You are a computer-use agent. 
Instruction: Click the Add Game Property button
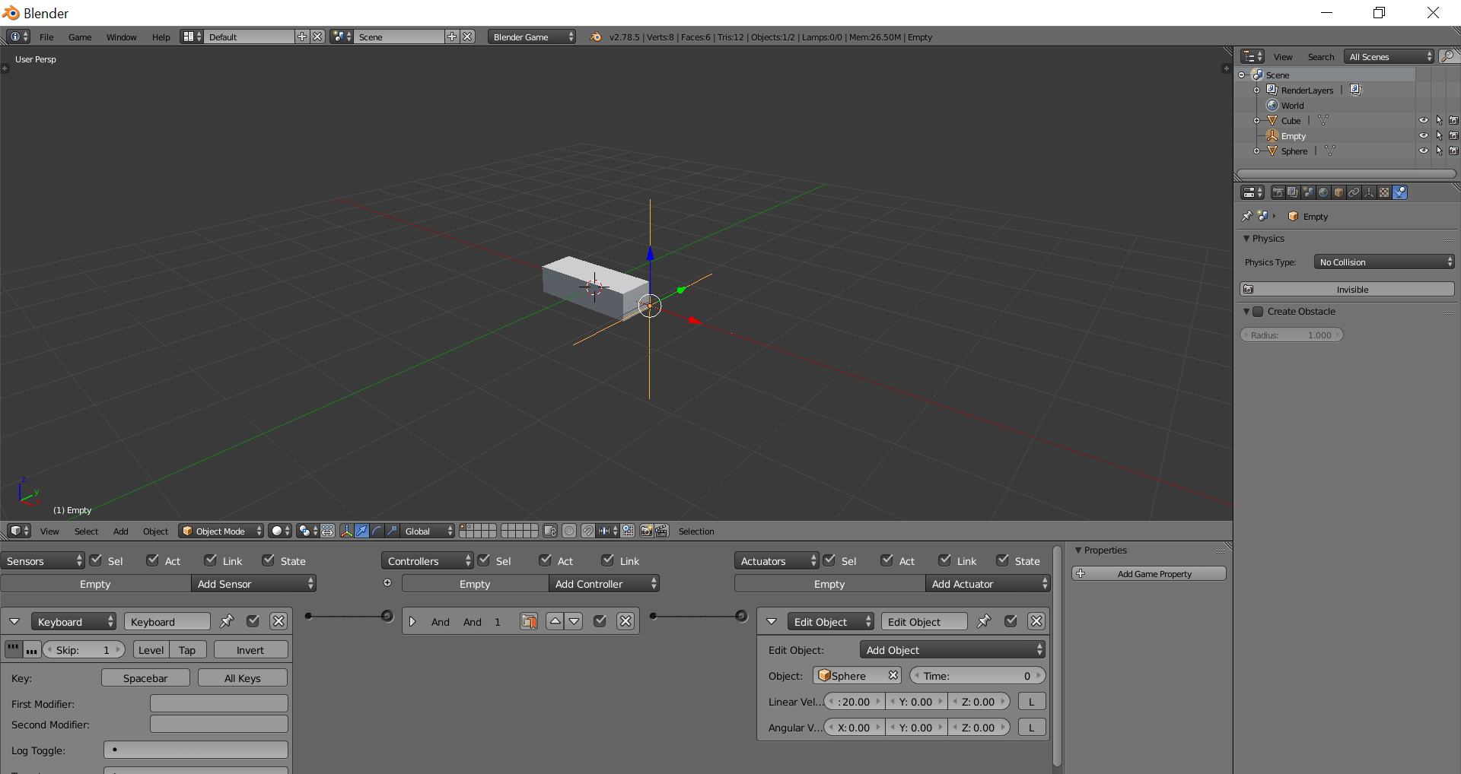coord(1149,574)
